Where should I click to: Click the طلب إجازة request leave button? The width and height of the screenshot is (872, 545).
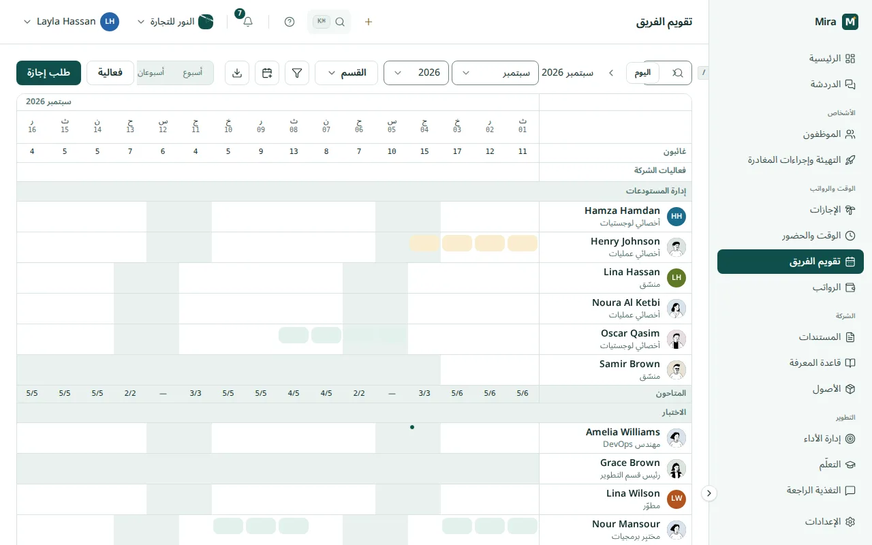point(49,73)
